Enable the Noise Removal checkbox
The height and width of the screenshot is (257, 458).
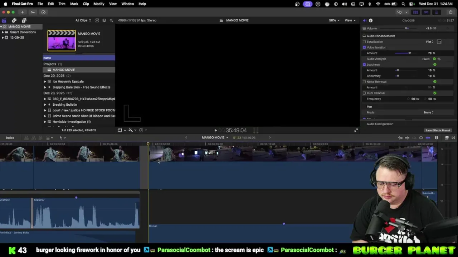pos(364,82)
